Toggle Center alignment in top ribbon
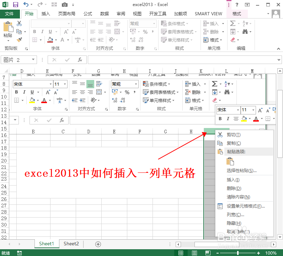This screenshot has width=283, height=256. [x=101, y=32]
